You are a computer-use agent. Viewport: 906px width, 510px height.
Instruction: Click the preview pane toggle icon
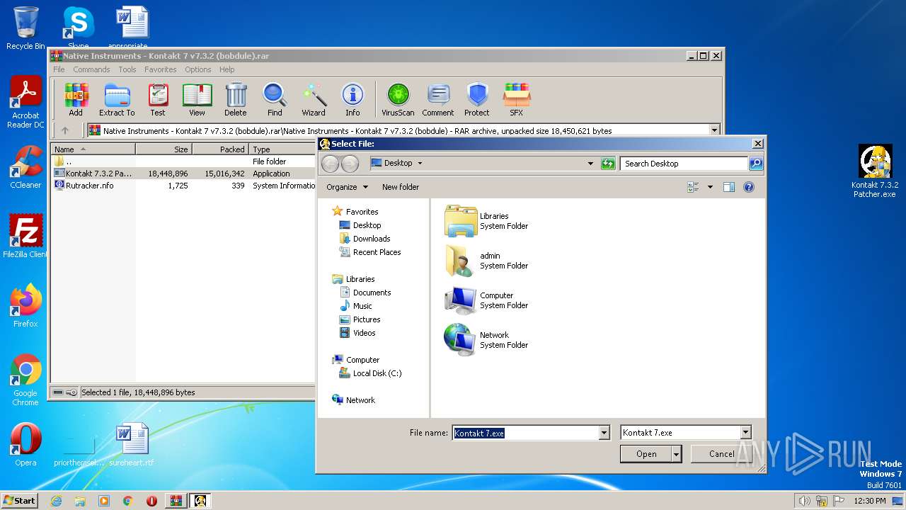click(x=729, y=187)
